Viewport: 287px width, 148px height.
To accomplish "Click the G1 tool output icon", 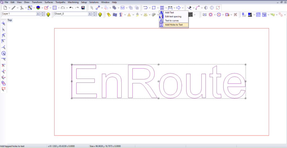I will tap(244, 15).
